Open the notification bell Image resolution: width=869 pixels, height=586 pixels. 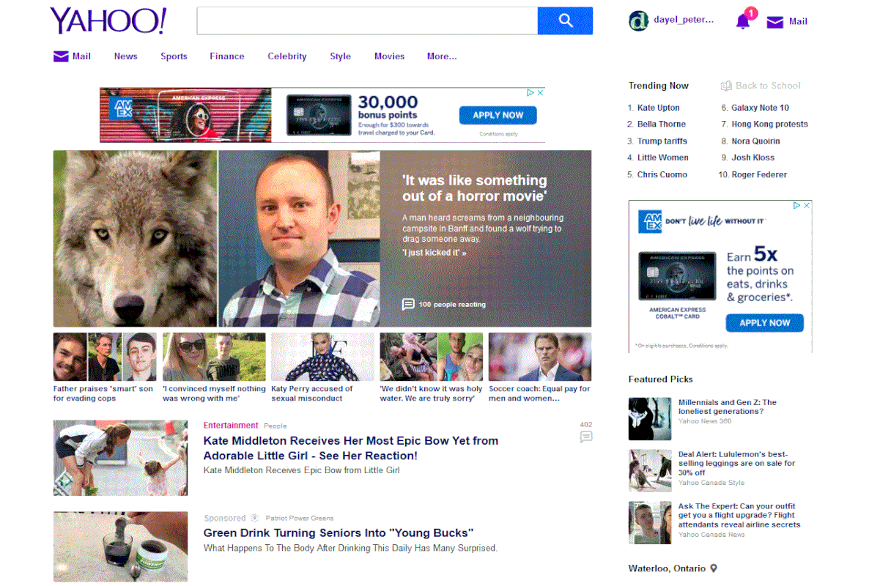(x=743, y=22)
